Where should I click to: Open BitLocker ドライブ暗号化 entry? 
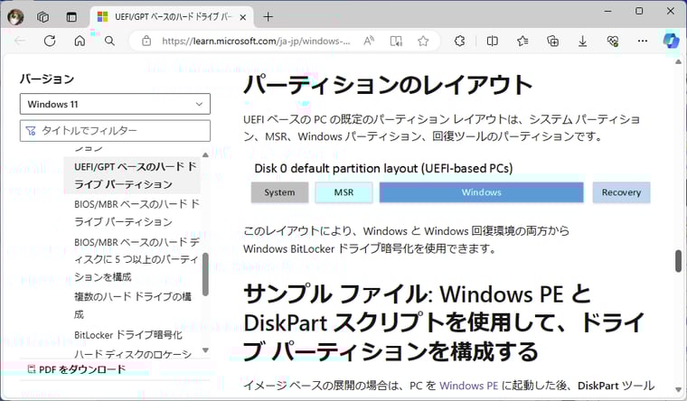128,335
